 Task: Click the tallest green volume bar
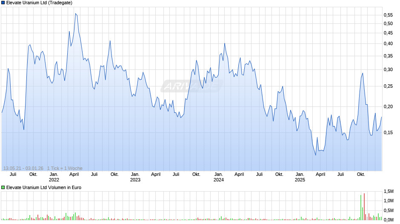tap(361, 208)
